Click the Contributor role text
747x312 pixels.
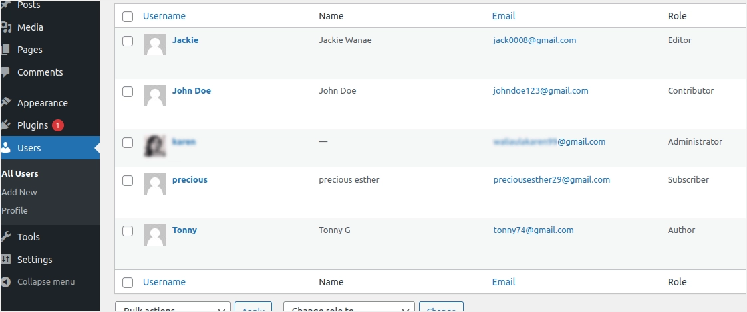(x=690, y=90)
